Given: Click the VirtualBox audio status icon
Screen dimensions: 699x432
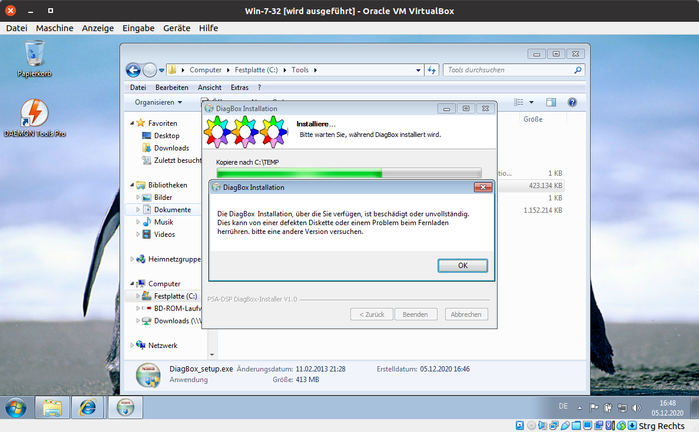Looking at the screenshot, I should [x=542, y=426].
